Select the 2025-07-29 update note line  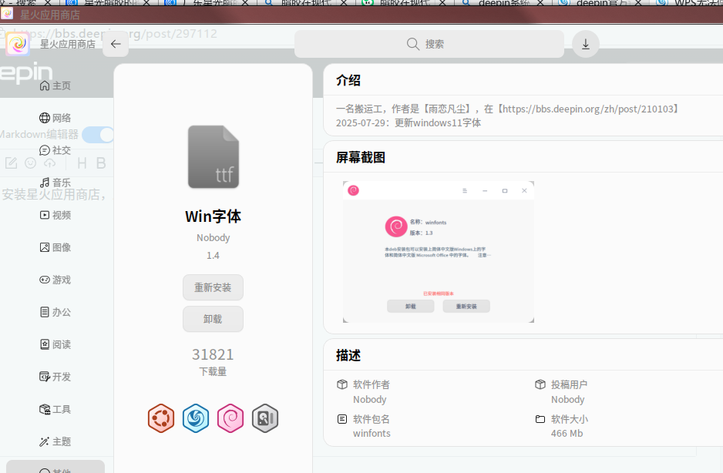(x=408, y=122)
